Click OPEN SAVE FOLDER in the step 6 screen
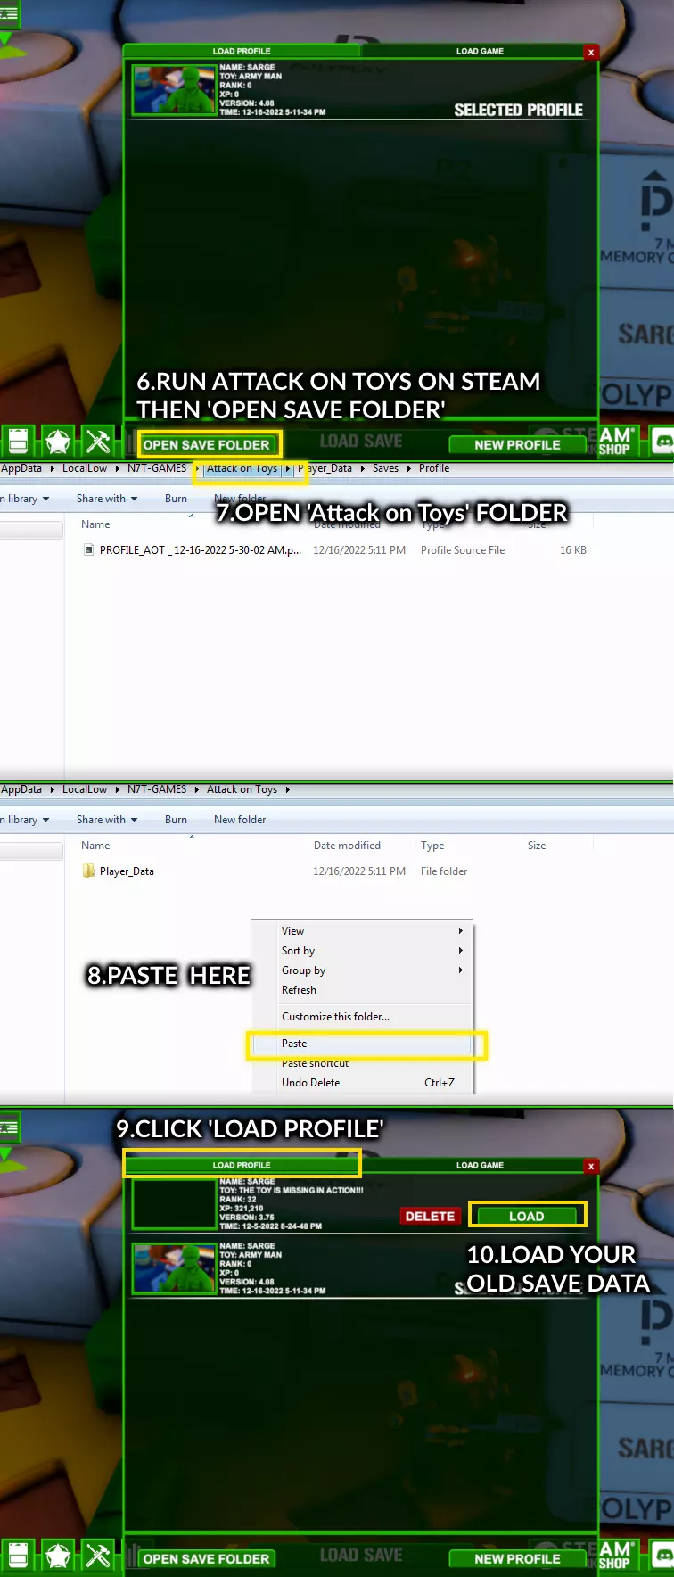 pos(207,444)
